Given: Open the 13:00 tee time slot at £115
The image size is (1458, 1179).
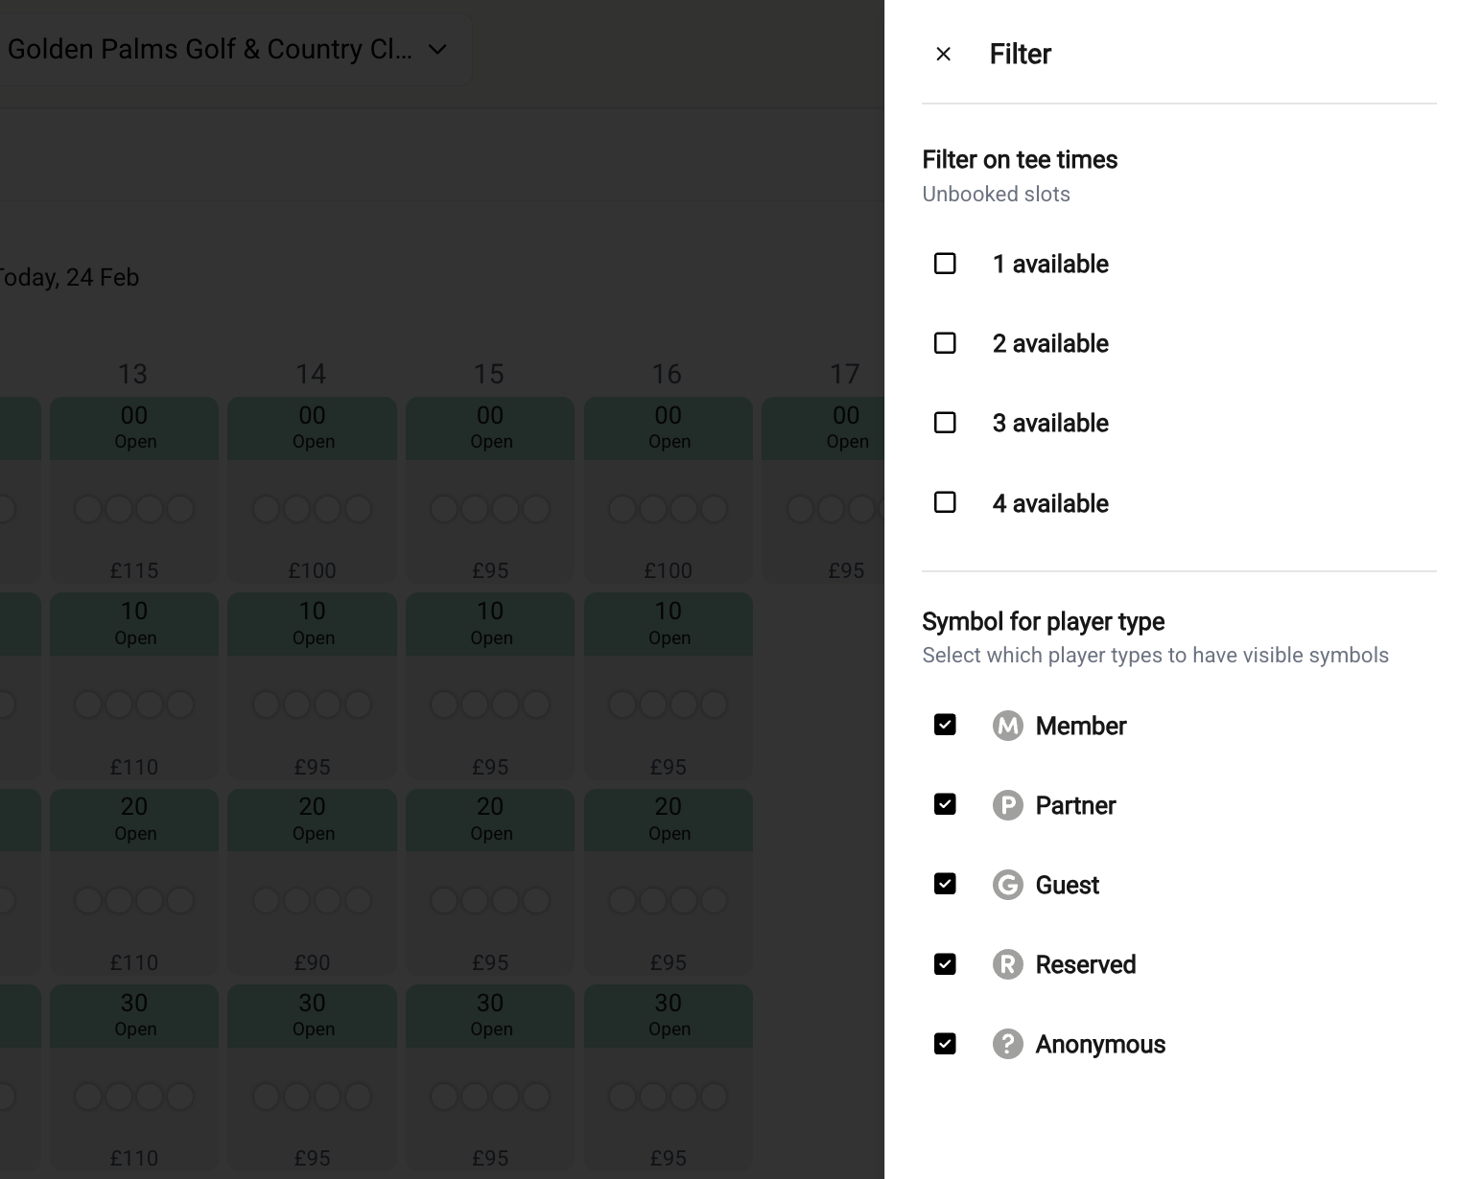Looking at the screenshot, I should coord(134,490).
